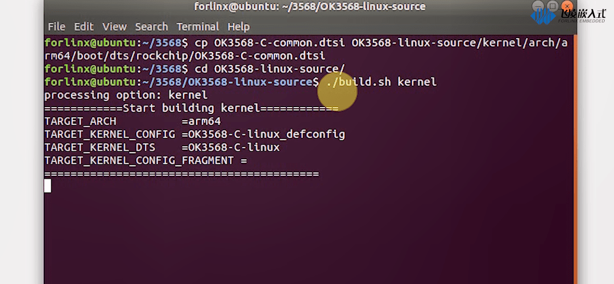This screenshot has height=284, width=614.
Task: Open the Terminal menu
Action: click(197, 27)
